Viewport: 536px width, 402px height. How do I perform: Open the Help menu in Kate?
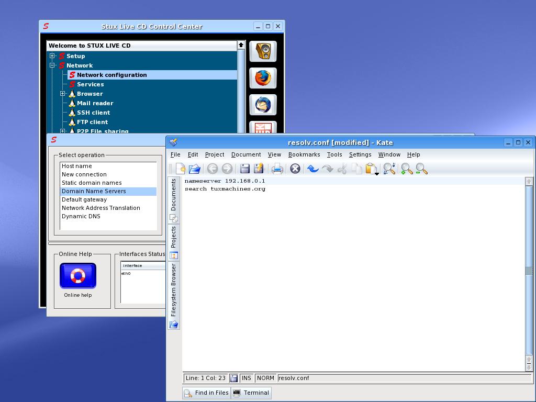414,154
